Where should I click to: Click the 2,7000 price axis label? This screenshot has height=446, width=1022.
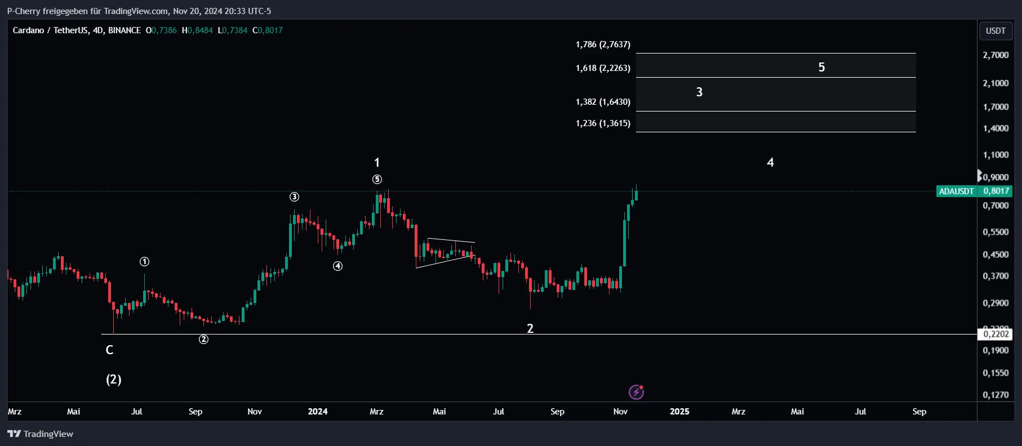[x=996, y=55]
